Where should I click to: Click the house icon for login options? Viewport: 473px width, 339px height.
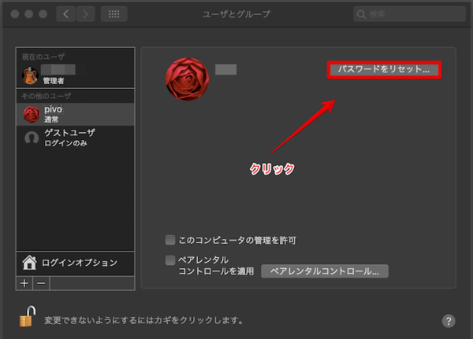(x=29, y=262)
